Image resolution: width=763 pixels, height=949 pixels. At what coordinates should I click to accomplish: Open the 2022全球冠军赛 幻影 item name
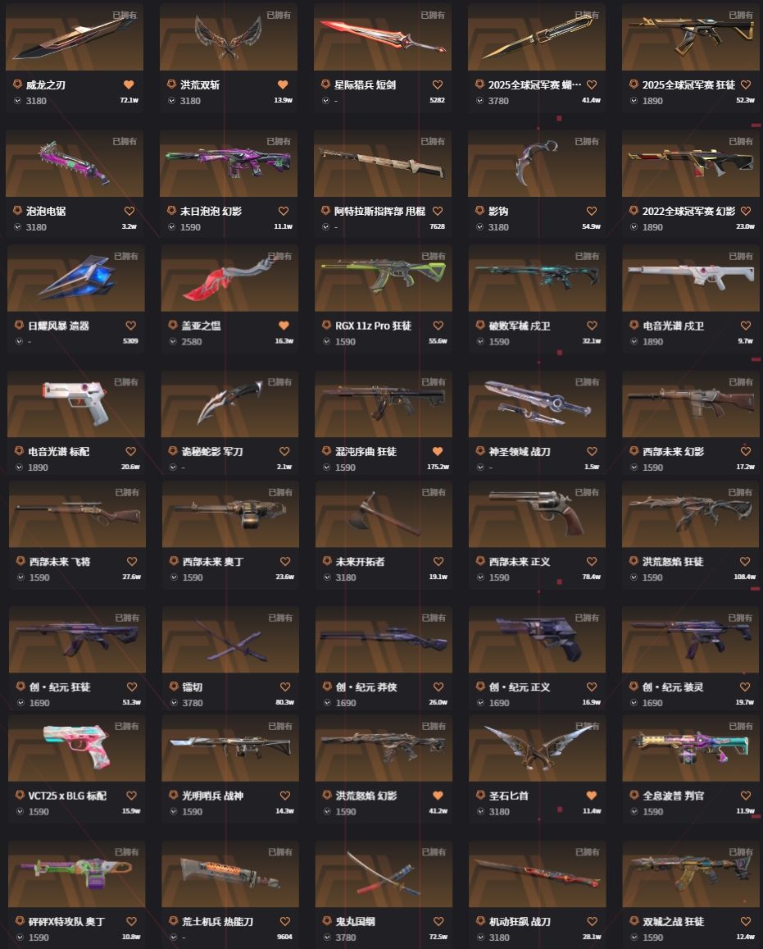688,212
